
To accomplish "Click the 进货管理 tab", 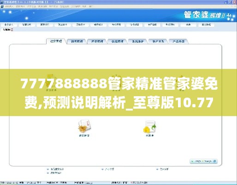I will (x=56, y=41).
